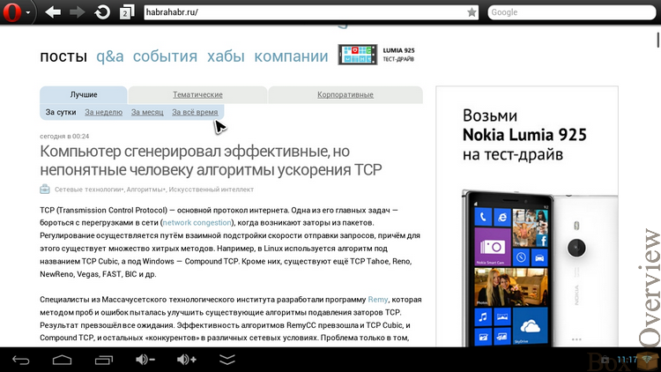The image size is (661, 372).
Task: Select За сутки filter
Action: coord(61,112)
